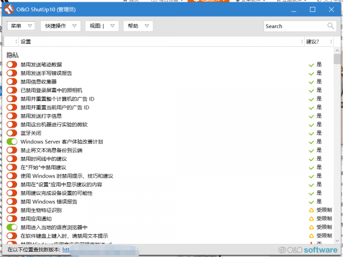The height and width of the screenshot is (257, 343).
Task: Click the green checkmark beside 禁用 Windows 错误报告
Action: coord(312,202)
